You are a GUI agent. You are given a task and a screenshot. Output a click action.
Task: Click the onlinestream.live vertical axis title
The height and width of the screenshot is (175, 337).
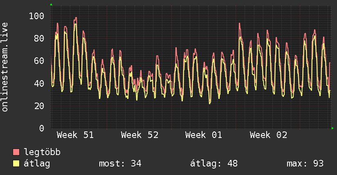click(x=5, y=67)
